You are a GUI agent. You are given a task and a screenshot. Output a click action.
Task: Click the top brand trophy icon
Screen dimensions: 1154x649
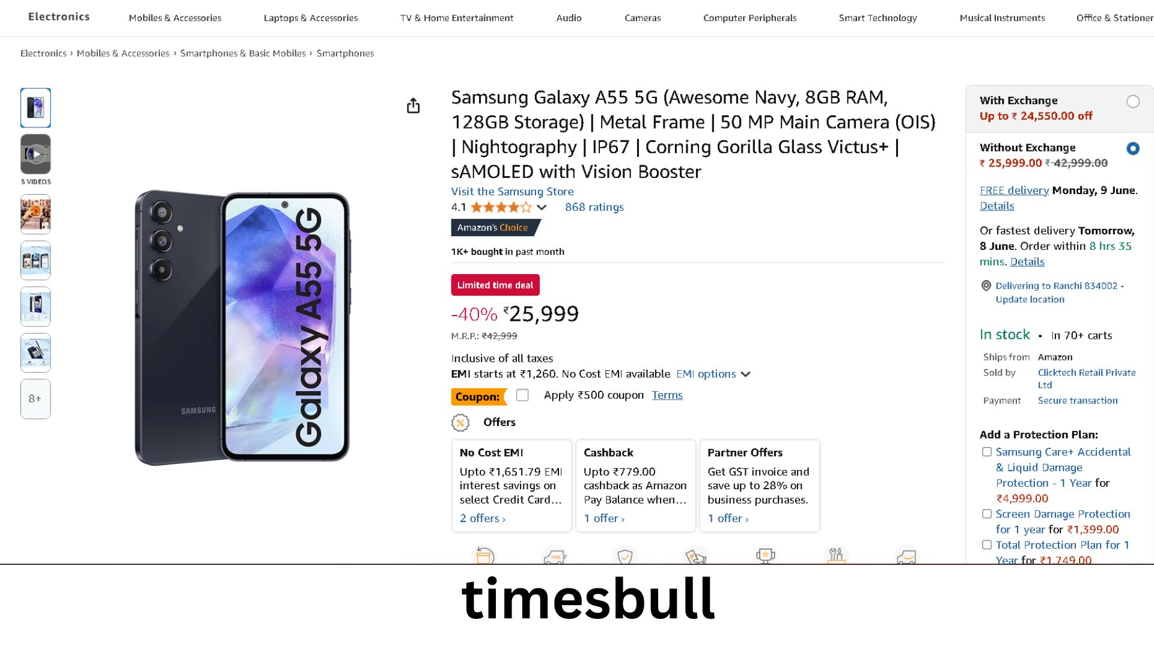(766, 556)
